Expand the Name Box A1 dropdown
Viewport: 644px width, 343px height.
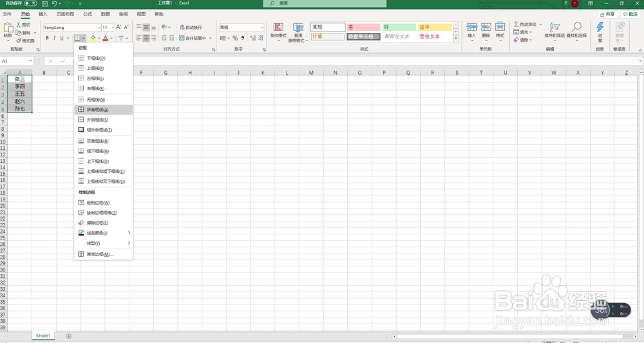pyautogui.click(x=30, y=61)
